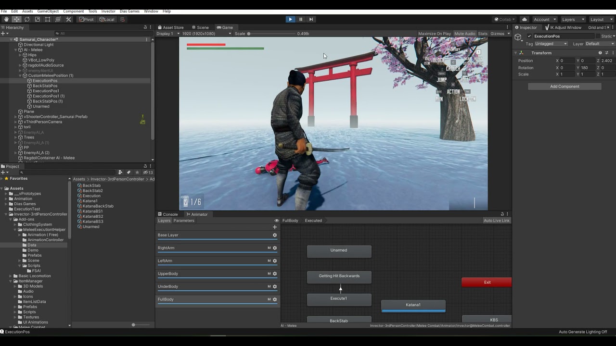Toggle ExecutionPos active checkbox

529,36
